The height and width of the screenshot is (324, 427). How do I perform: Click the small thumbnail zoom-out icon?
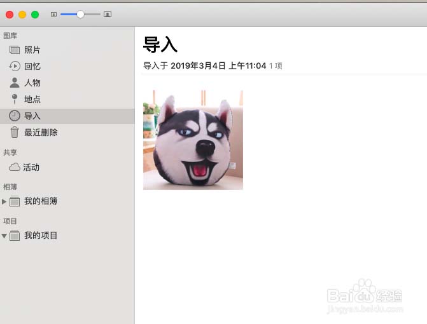click(x=53, y=15)
